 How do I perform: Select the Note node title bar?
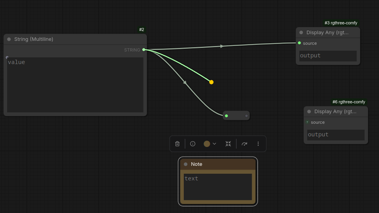tap(218, 164)
